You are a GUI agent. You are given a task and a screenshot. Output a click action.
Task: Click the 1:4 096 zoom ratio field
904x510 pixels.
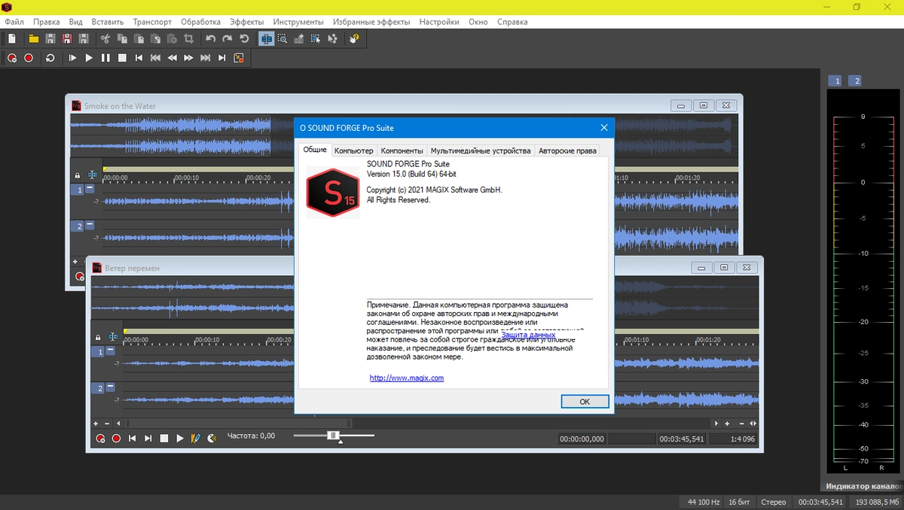click(x=734, y=439)
